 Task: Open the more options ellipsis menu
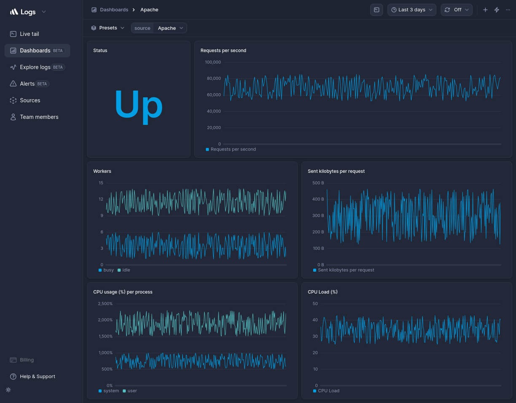click(x=508, y=10)
